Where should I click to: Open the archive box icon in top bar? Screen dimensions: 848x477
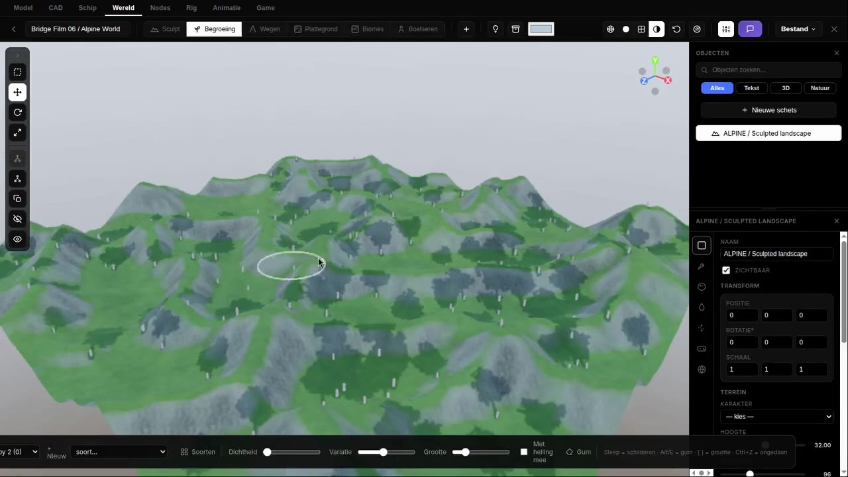pyautogui.click(x=515, y=29)
